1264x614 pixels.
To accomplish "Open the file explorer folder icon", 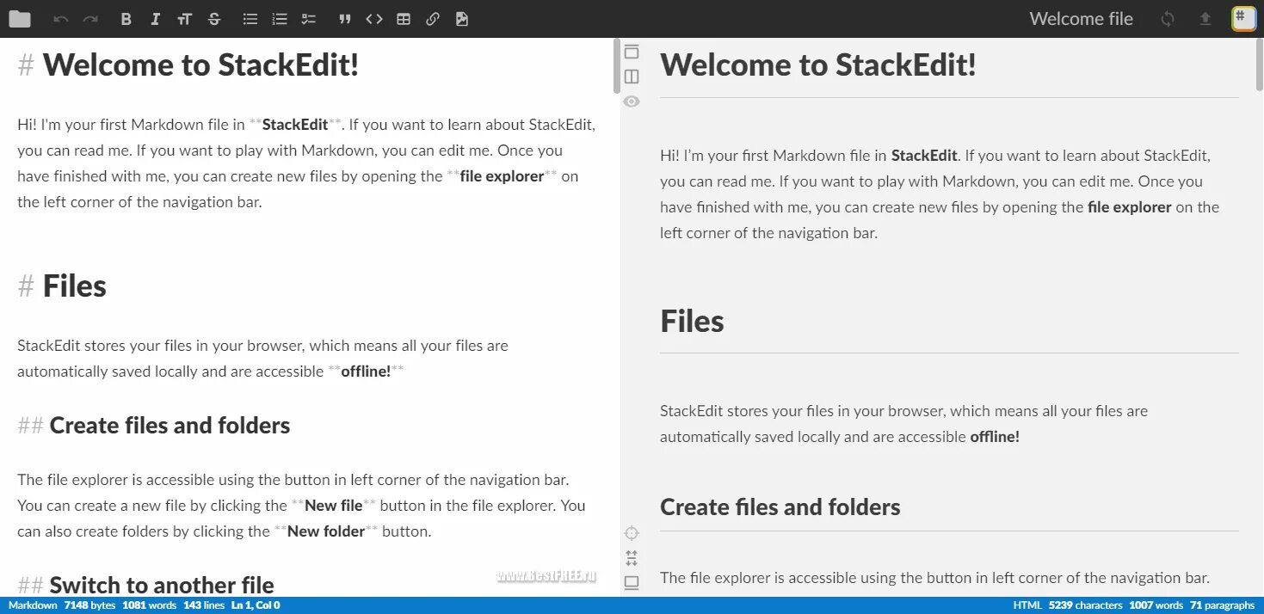I will (x=19, y=19).
